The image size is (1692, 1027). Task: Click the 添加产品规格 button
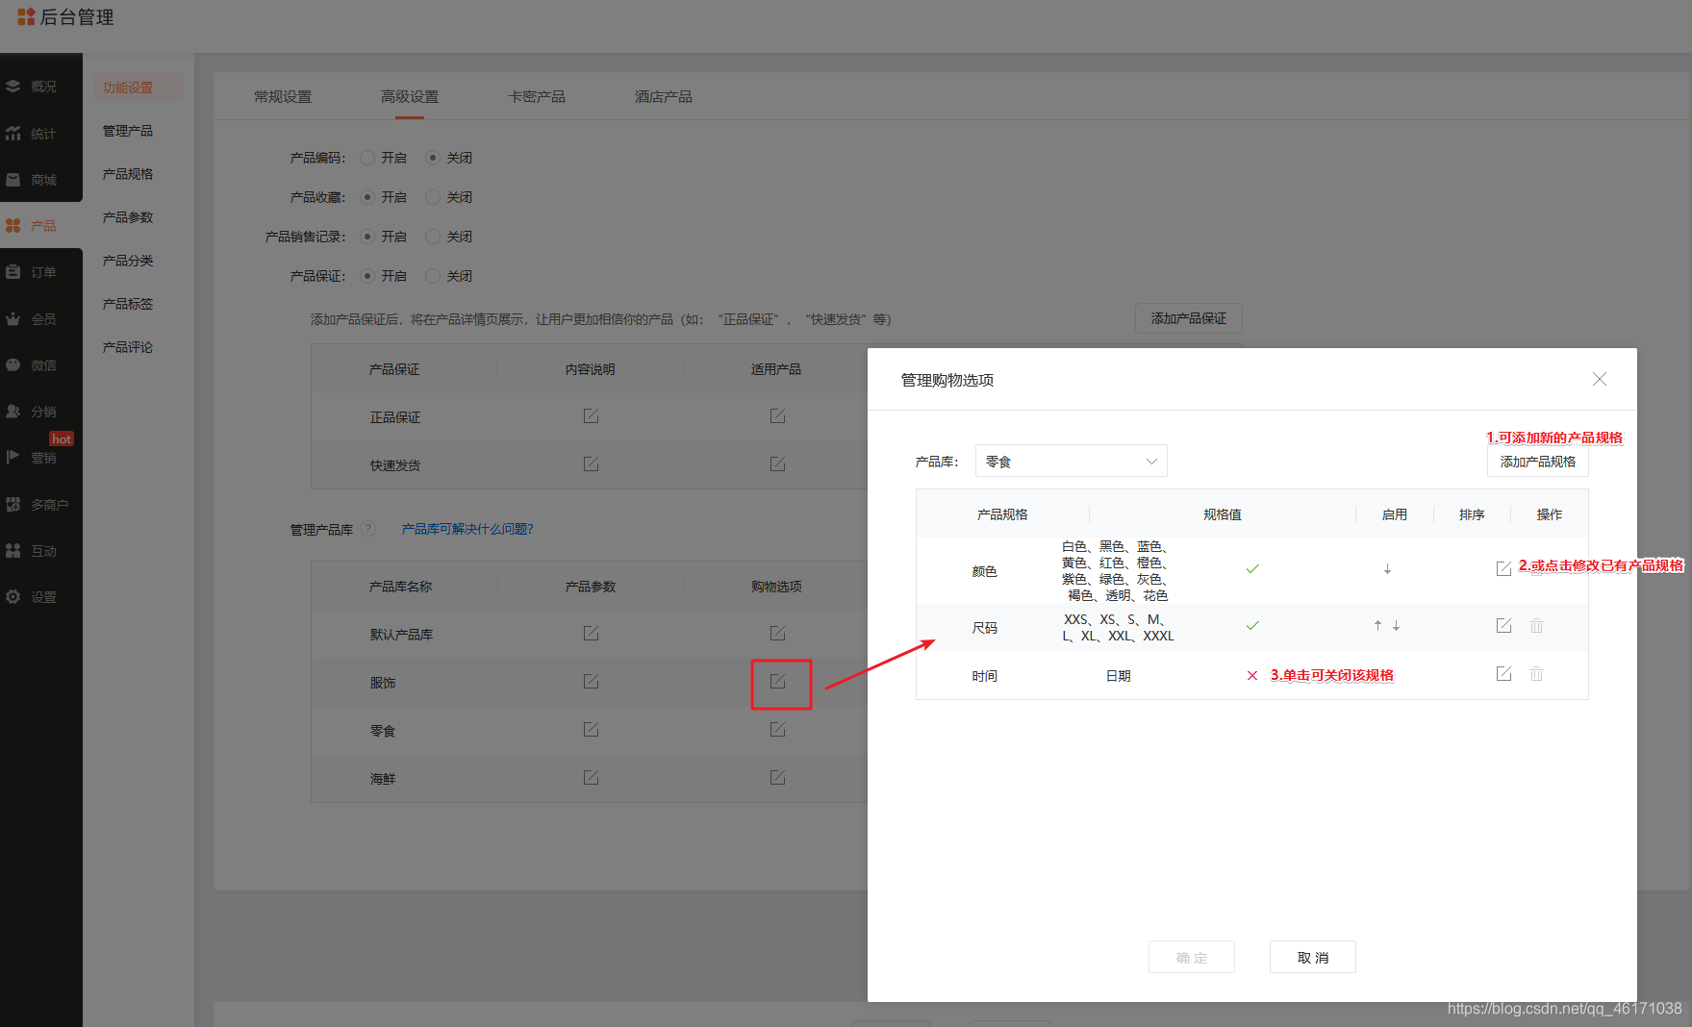pos(1537,462)
